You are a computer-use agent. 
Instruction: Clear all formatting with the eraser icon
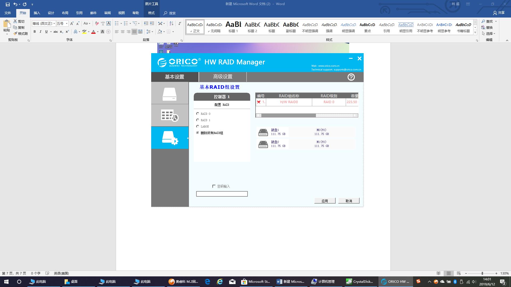point(97,23)
